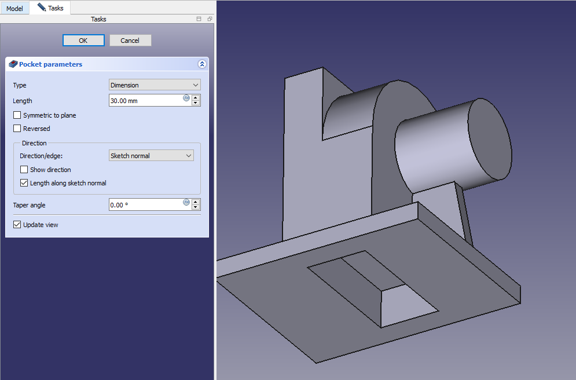
Task: Click the Tasks panel collapse icon in title bar
Action: [x=199, y=19]
